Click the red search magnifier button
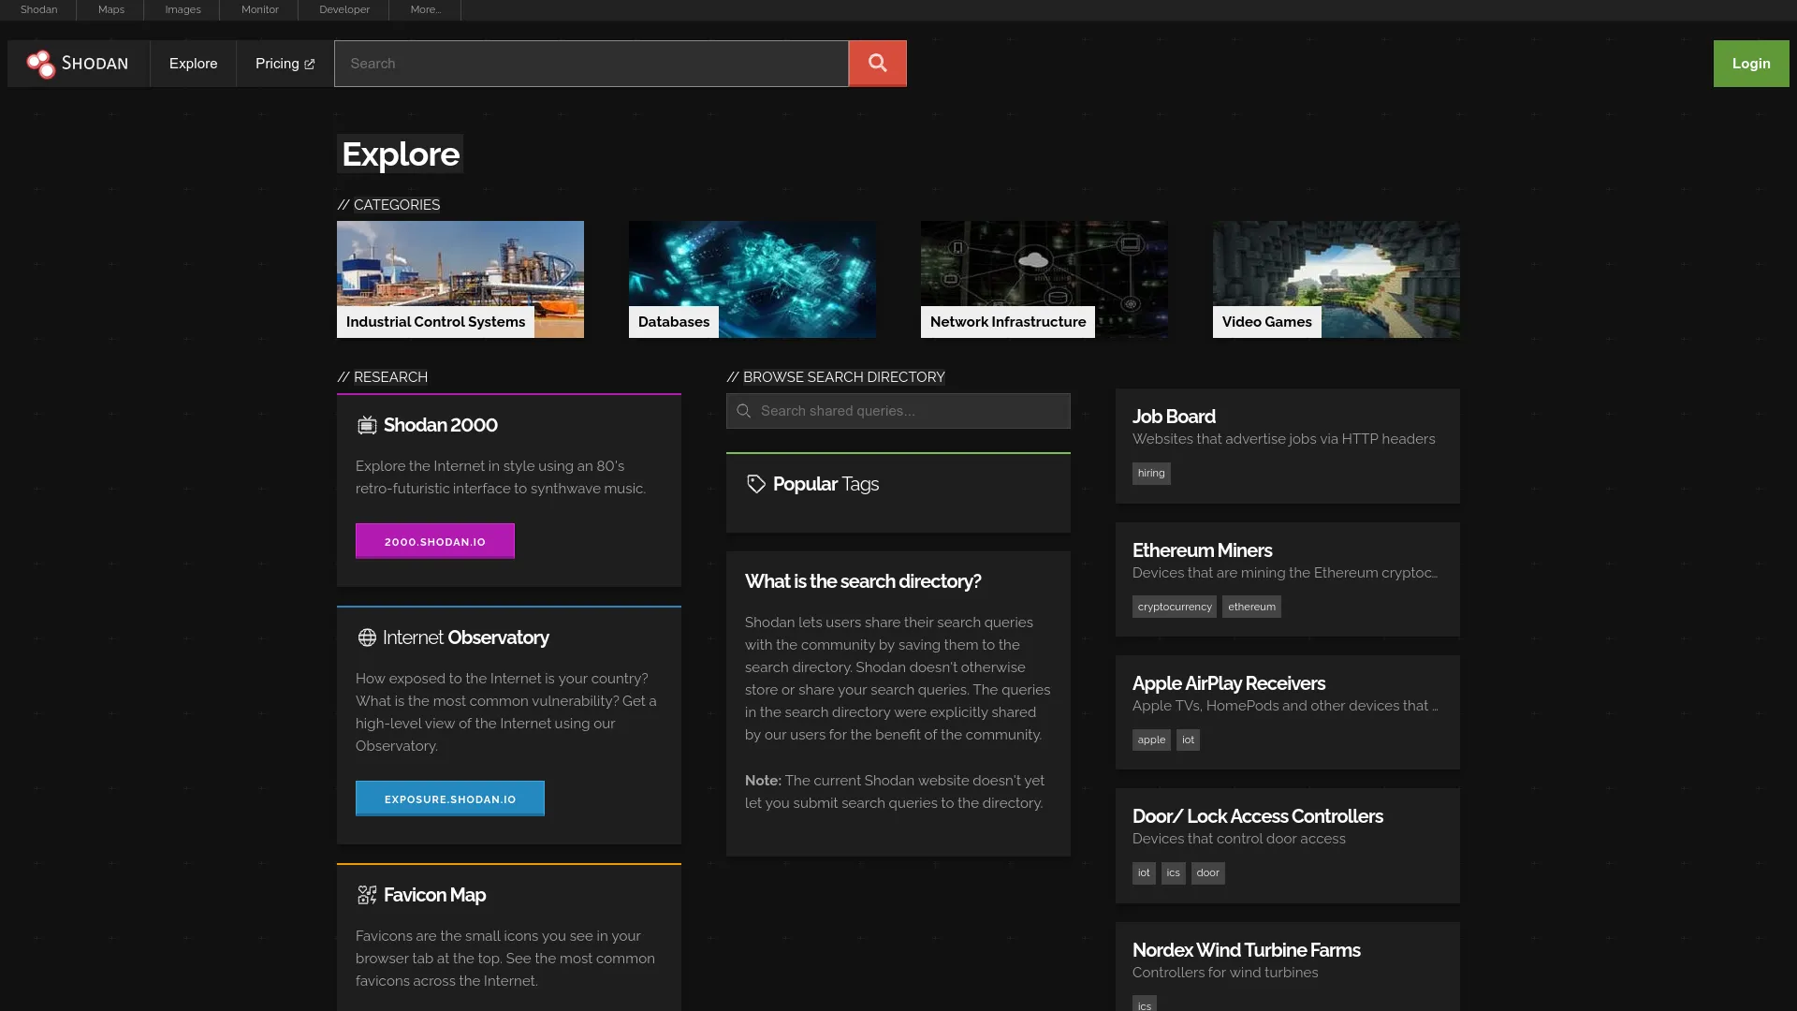Image resolution: width=1797 pixels, height=1011 pixels. [877, 64]
